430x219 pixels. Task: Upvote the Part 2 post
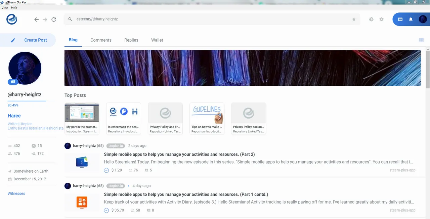pos(106,170)
